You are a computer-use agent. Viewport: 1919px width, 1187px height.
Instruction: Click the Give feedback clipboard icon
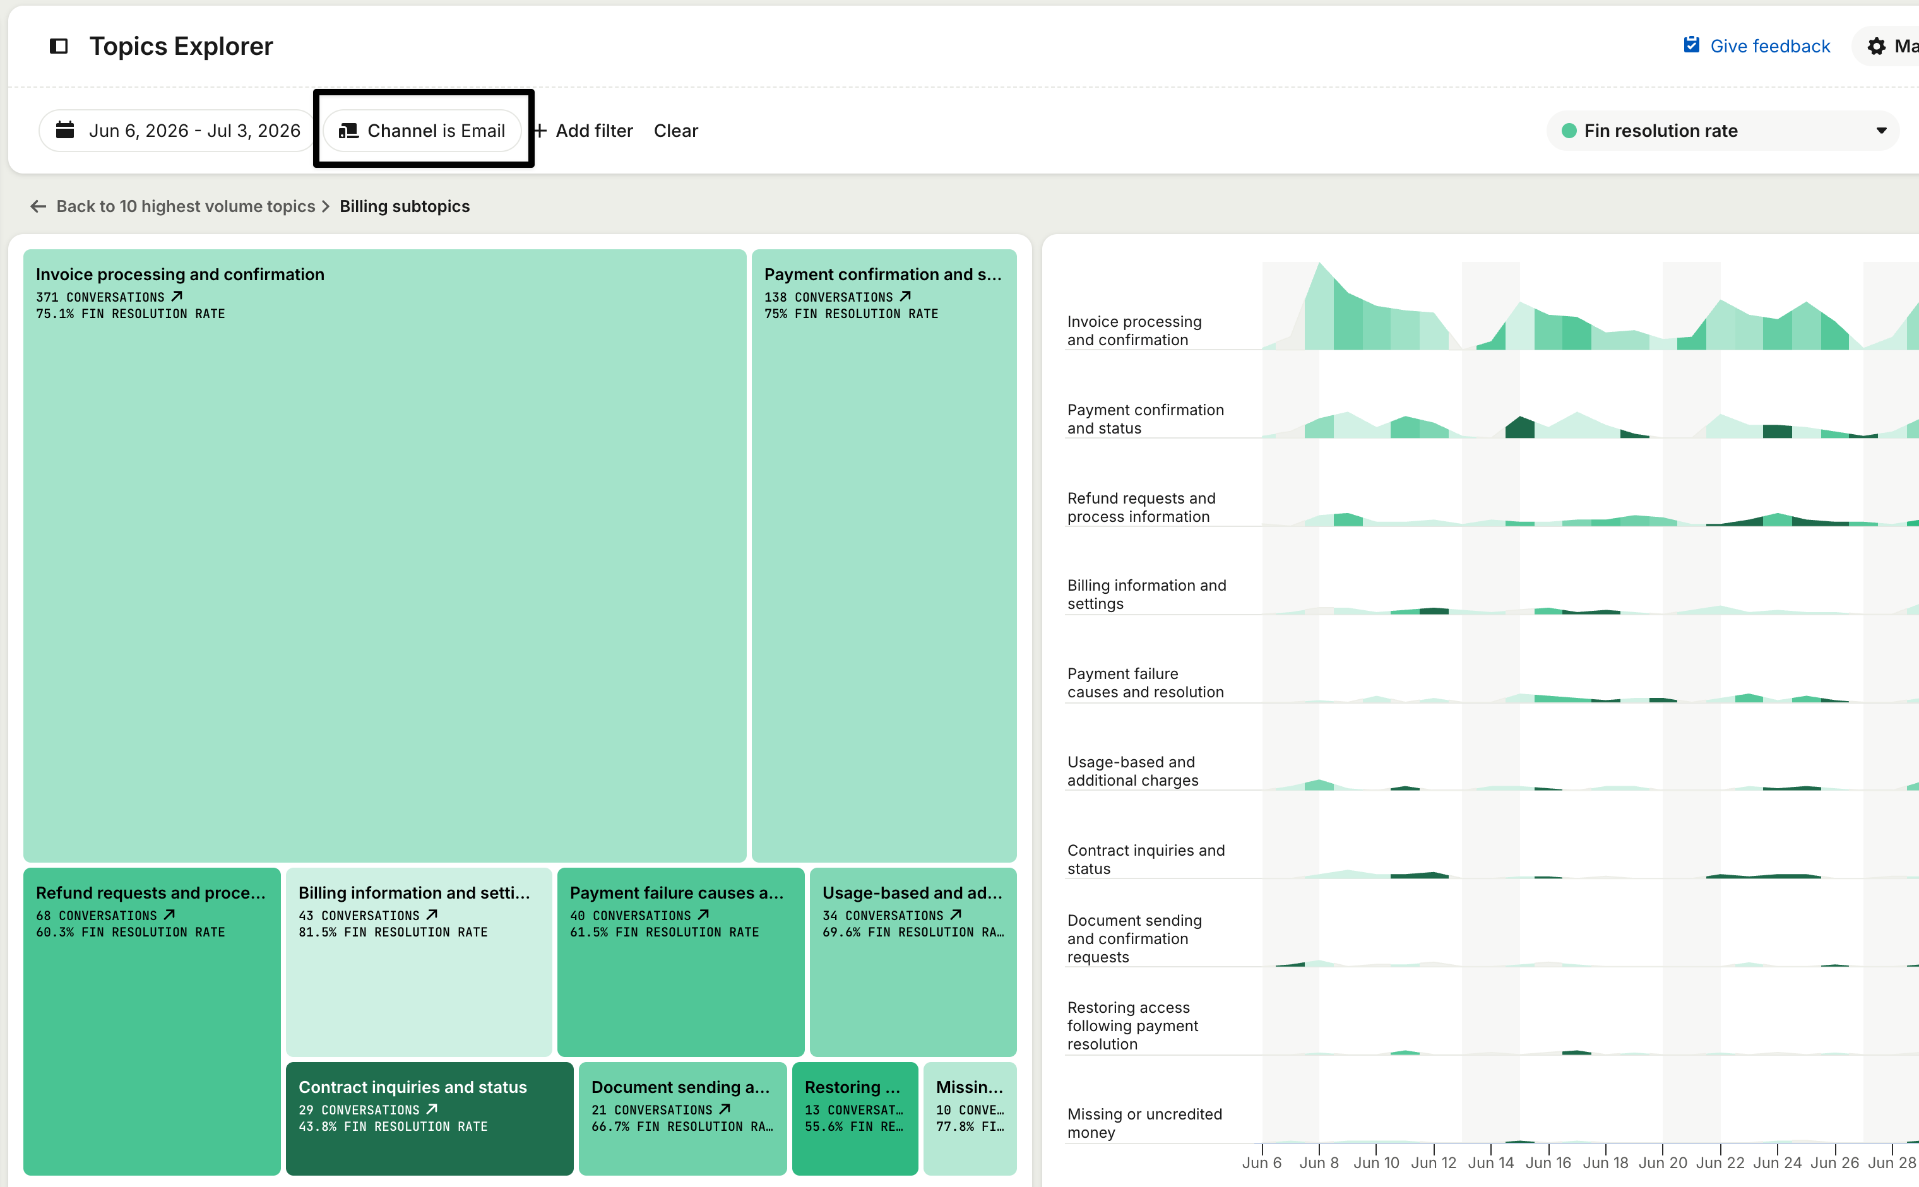[1691, 45]
